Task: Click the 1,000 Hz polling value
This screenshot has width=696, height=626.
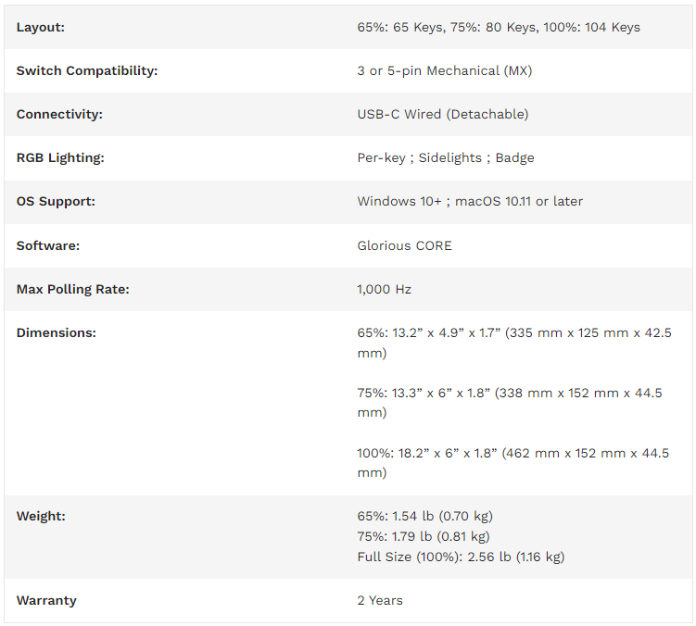Action: [x=384, y=289]
